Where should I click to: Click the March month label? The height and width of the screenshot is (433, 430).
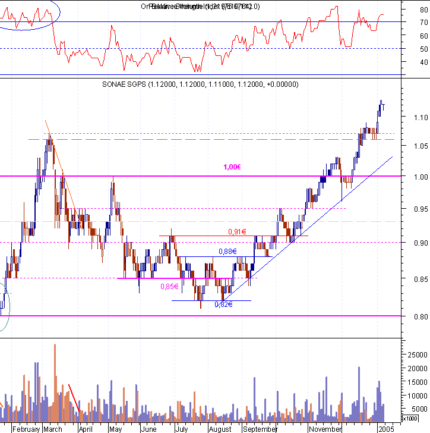point(53,429)
